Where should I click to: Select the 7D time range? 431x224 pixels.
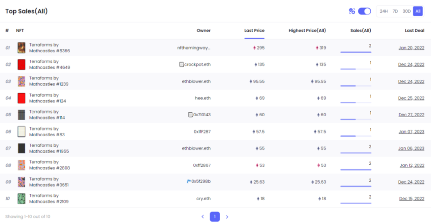pos(395,11)
